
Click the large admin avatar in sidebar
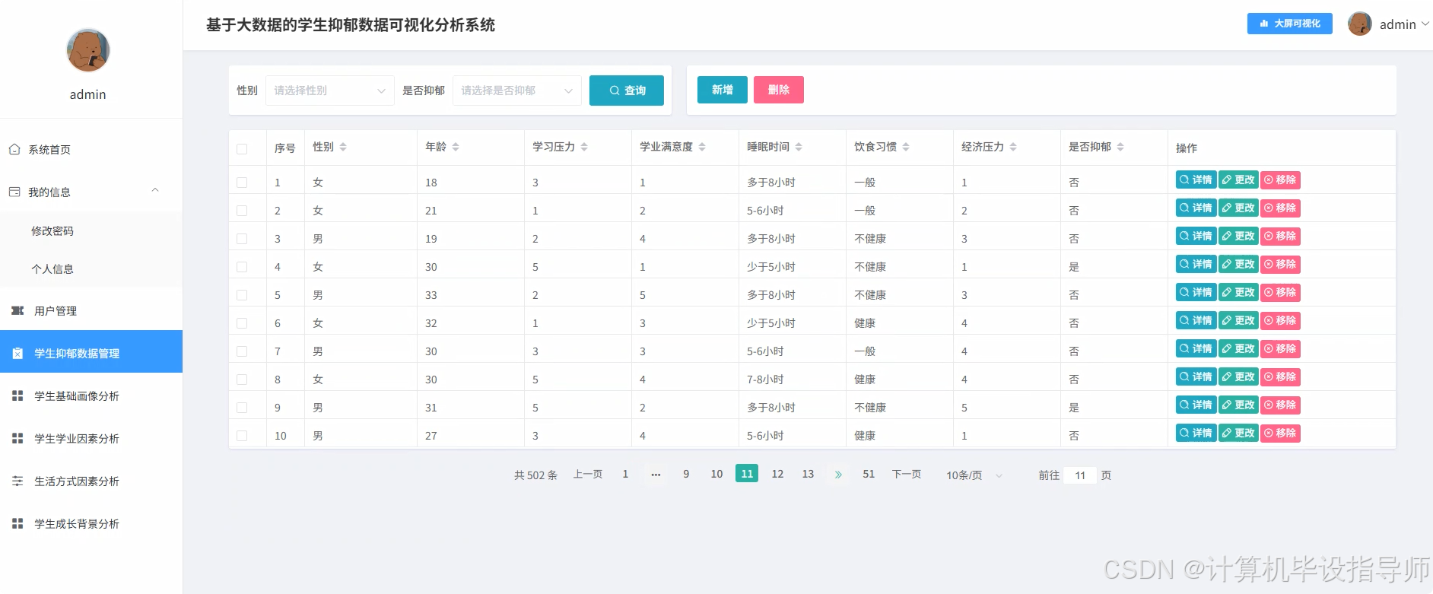[x=88, y=50]
